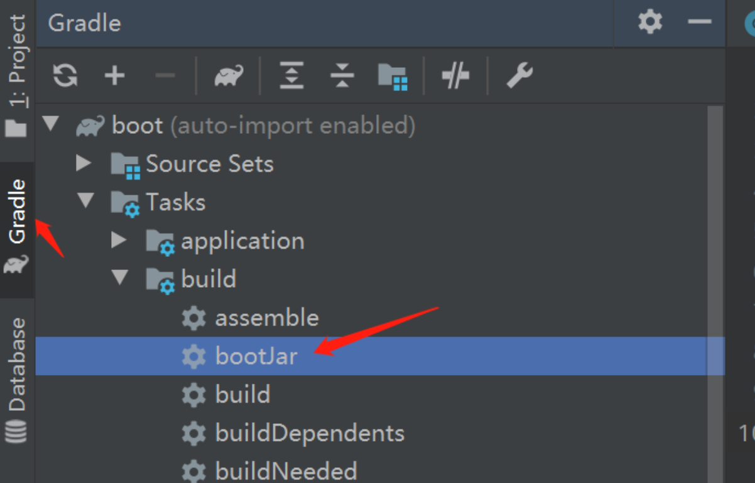
Task: Click the plus icon to link Gradle project
Action: pos(114,76)
